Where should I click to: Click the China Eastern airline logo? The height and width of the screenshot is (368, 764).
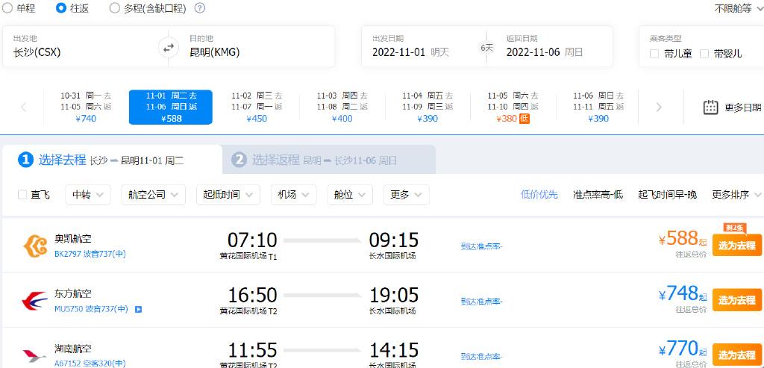(x=34, y=300)
